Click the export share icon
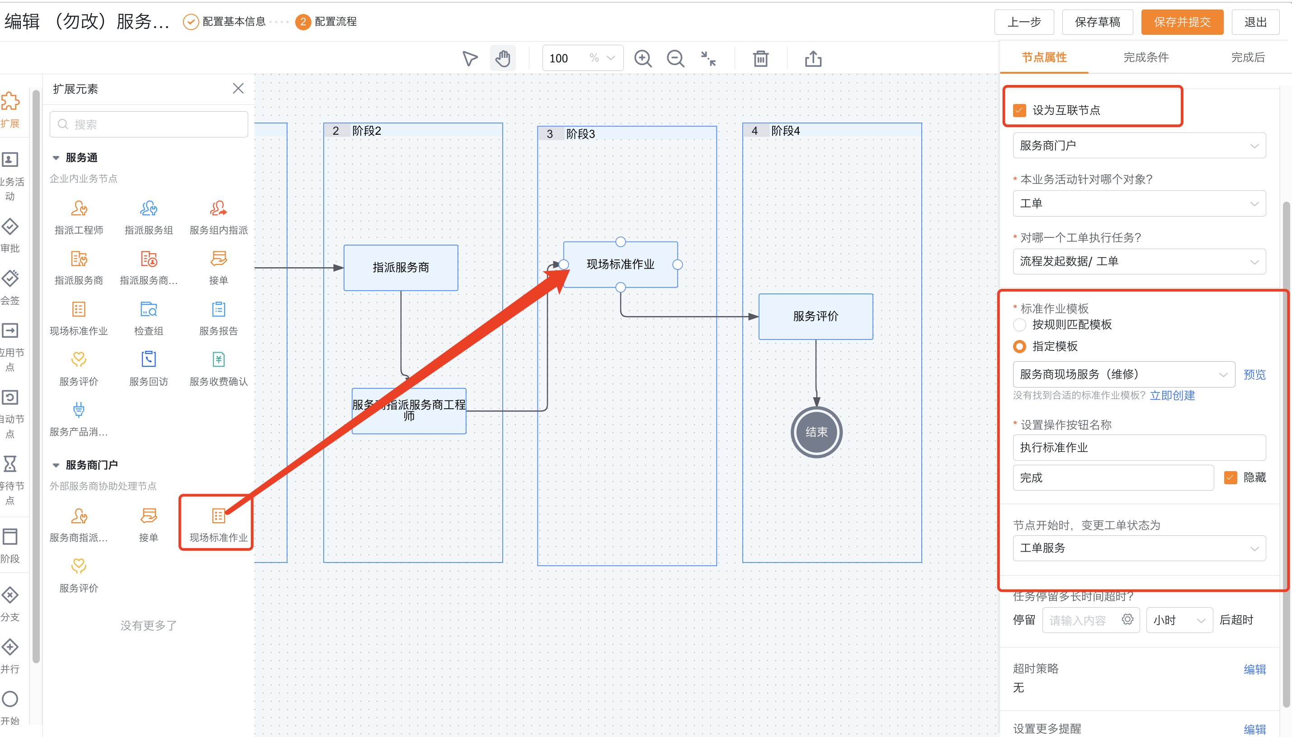This screenshot has height=737, width=1292. (x=813, y=58)
